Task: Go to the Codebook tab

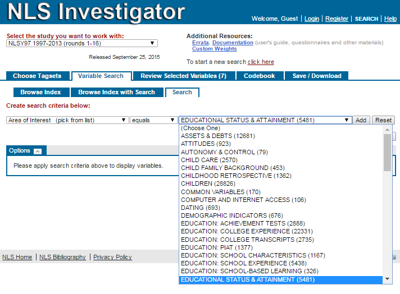Action: (259, 76)
